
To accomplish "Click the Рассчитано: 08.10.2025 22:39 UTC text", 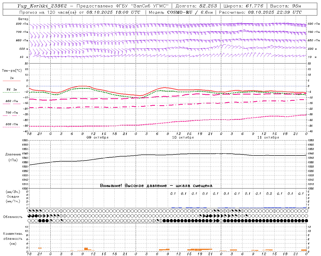I will coord(260,12).
